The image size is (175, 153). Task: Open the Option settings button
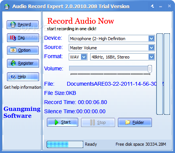(23, 50)
